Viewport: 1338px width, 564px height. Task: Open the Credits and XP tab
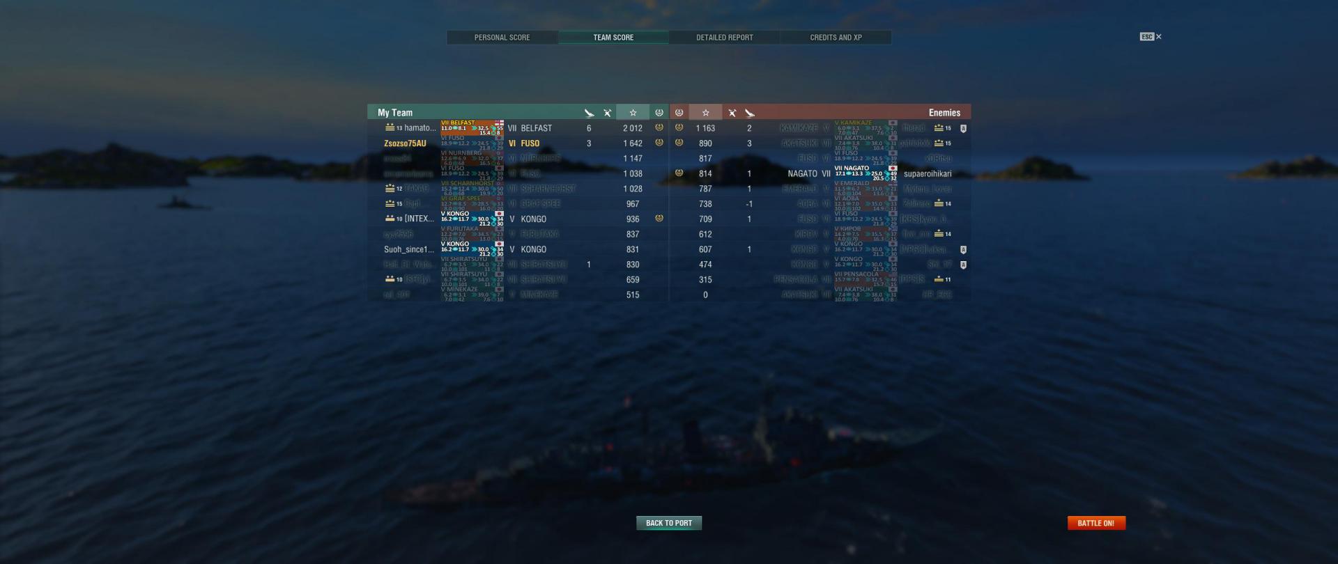click(836, 38)
